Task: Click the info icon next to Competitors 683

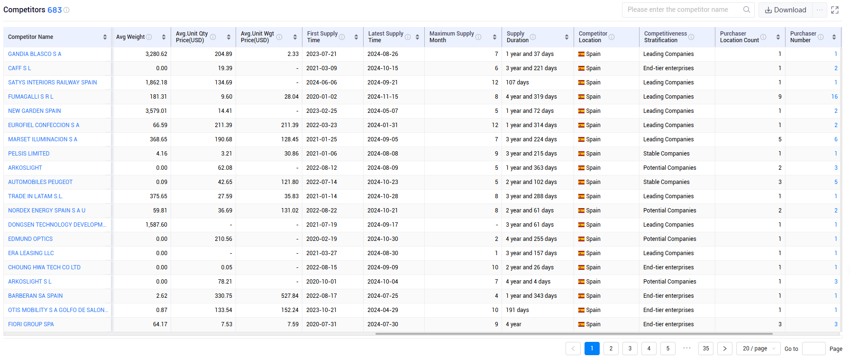Action: 66,10
